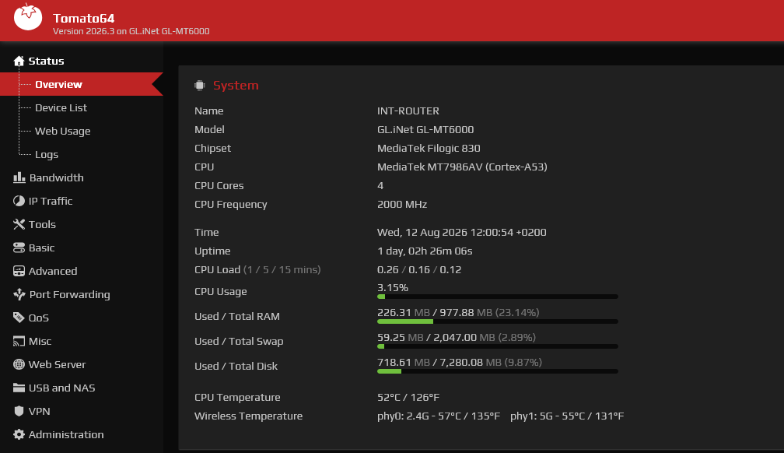Click the time value Wed, 12 Aug 2026
This screenshot has height=453, width=784.
click(461, 232)
